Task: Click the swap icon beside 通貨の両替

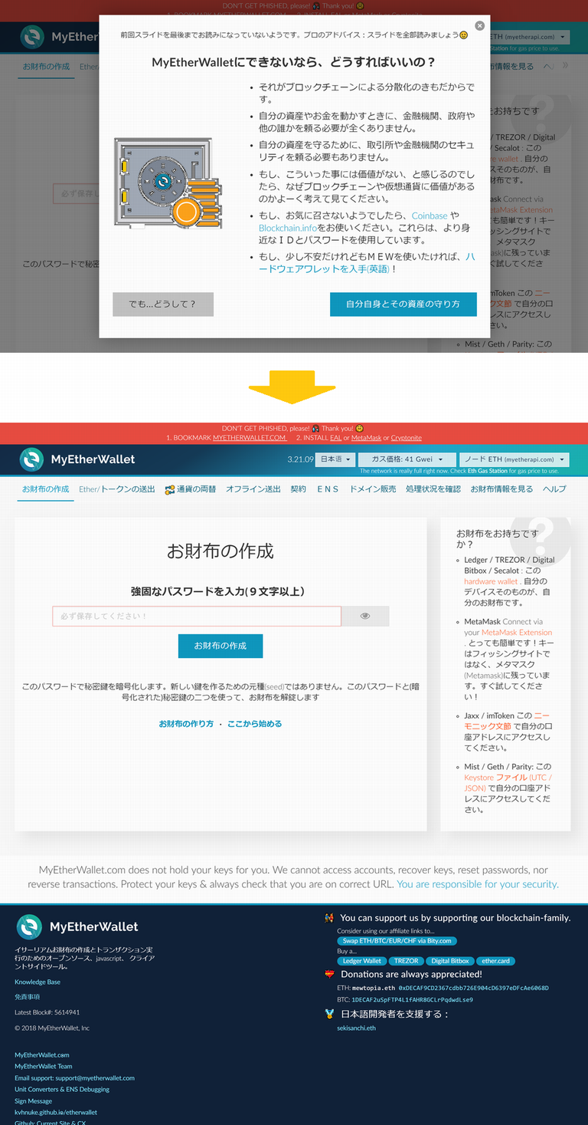Action: pos(170,489)
